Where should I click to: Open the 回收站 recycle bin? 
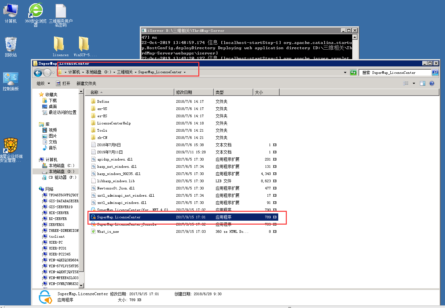pos(11,47)
